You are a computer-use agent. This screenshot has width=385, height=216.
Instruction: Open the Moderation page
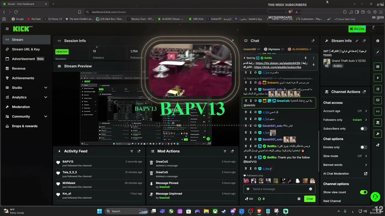point(26,107)
